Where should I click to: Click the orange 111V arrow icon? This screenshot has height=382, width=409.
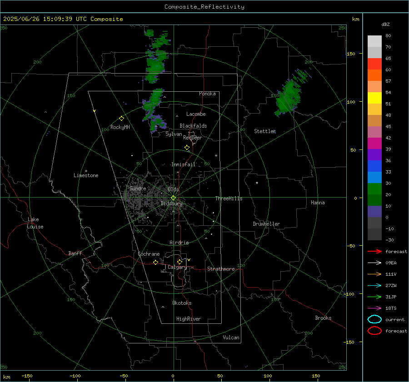tap(374, 274)
